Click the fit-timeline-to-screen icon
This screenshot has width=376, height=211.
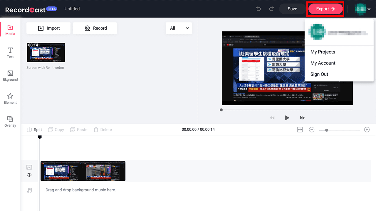click(300, 129)
